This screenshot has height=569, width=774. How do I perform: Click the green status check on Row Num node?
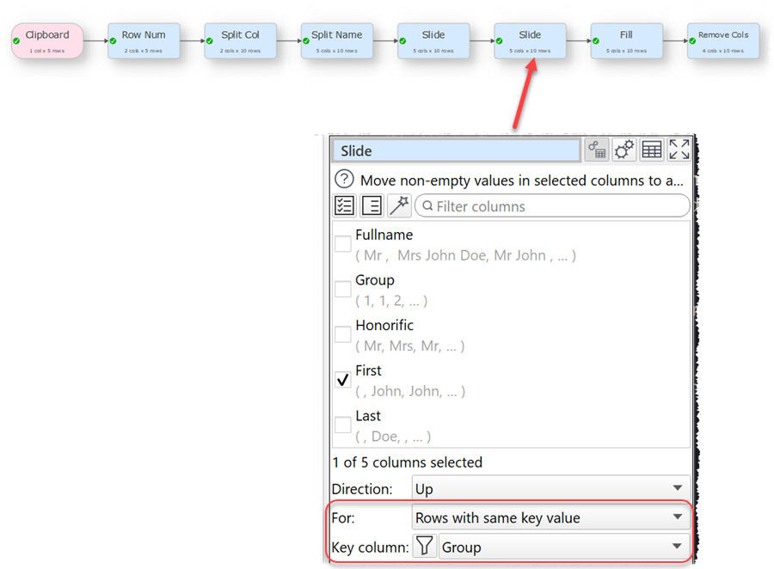[113, 41]
